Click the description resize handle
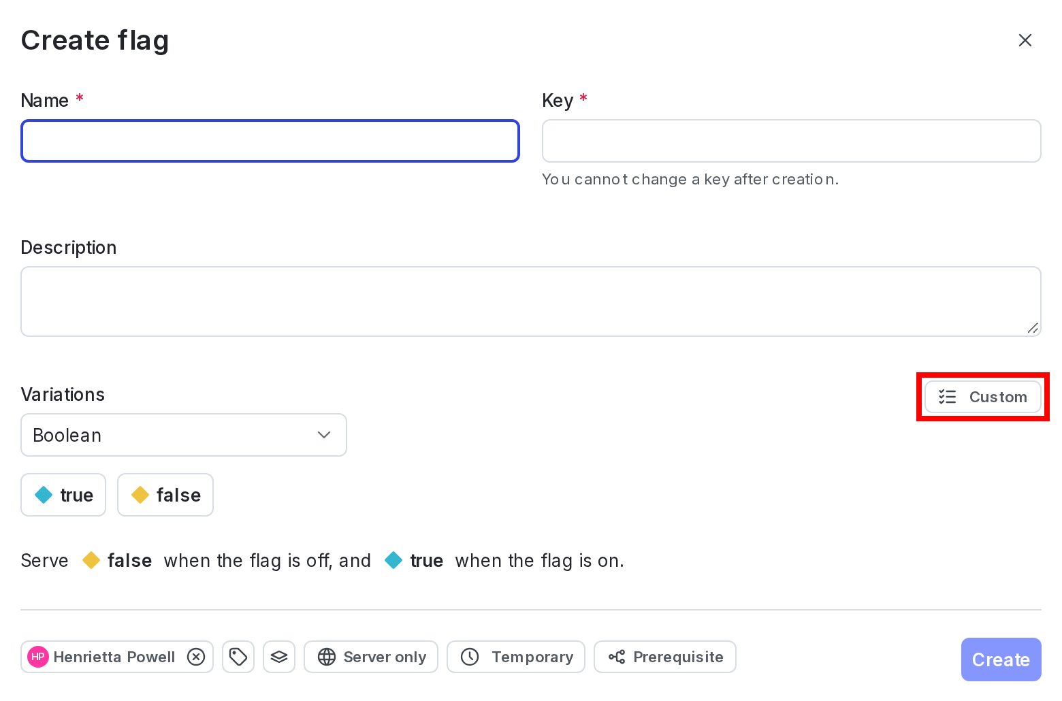 tap(1033, 328)
